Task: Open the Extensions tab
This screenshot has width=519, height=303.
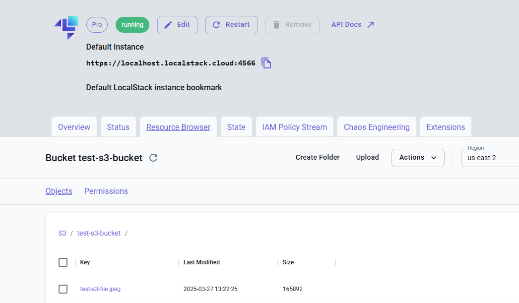Action: click(x=446, y=127)
